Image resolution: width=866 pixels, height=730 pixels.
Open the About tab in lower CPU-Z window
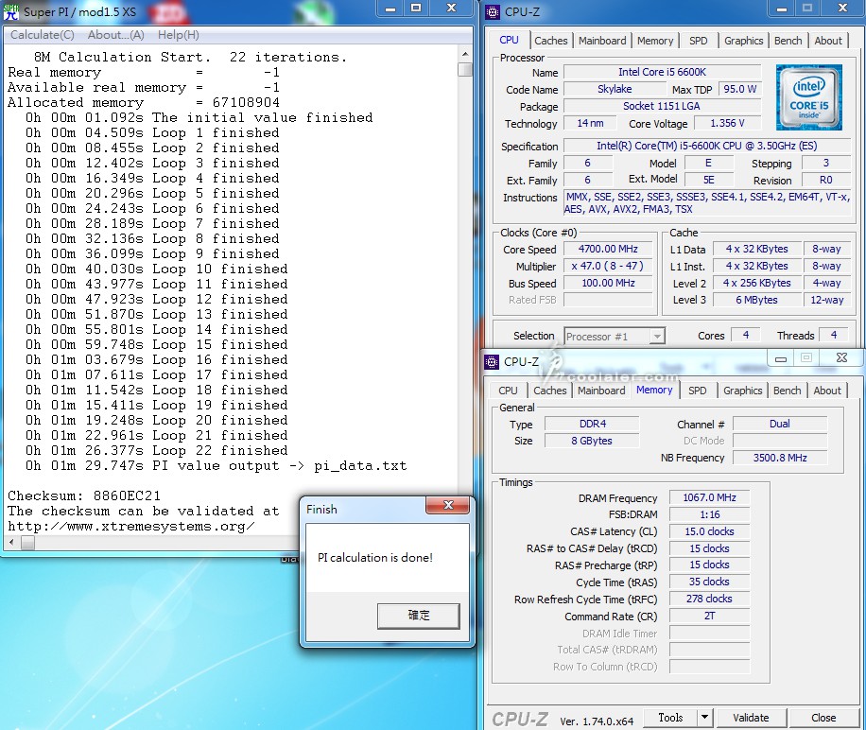click(827, 391)
